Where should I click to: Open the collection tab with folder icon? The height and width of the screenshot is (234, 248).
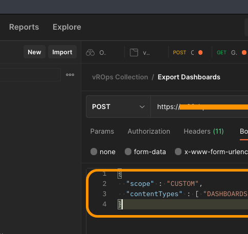140,53
